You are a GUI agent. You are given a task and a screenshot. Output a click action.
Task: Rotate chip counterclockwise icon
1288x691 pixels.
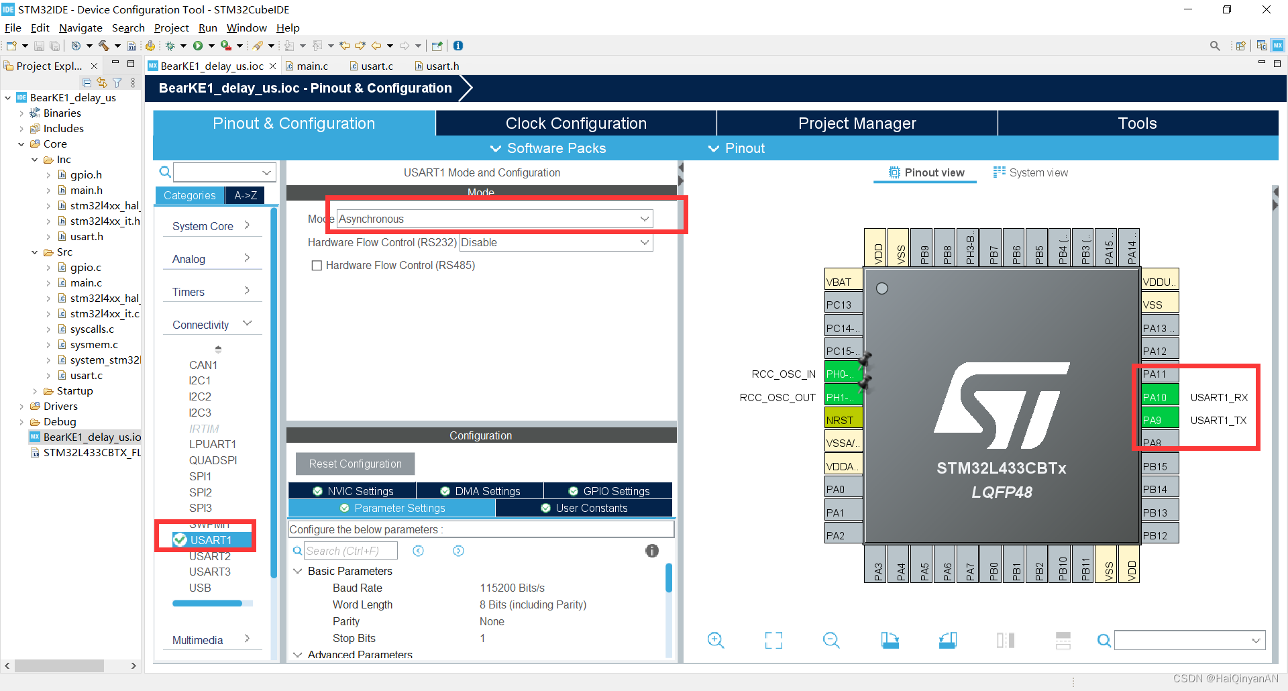click(948, 640)
